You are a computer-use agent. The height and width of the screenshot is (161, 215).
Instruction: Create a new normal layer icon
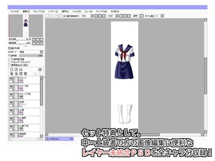[12, 69]
